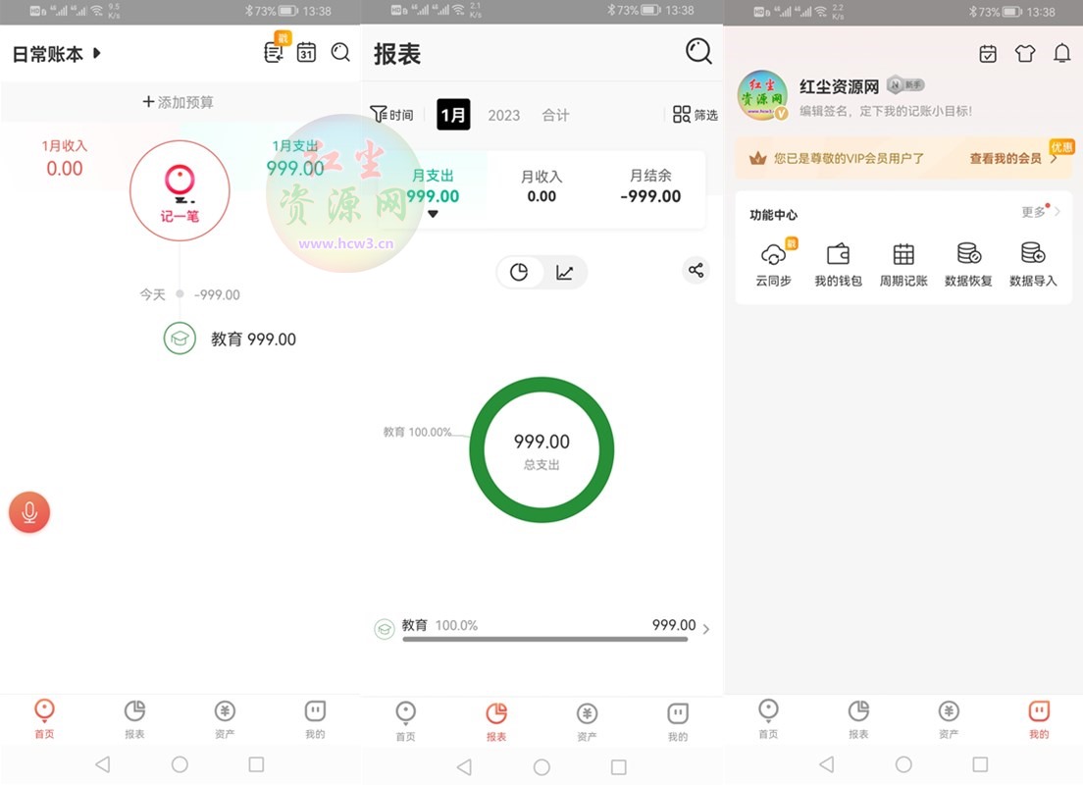Screen dimensions: 1083x785
Task: Expand the 日常账本 account book switcher
Action: pyautogui.click(x=57, y=54)
